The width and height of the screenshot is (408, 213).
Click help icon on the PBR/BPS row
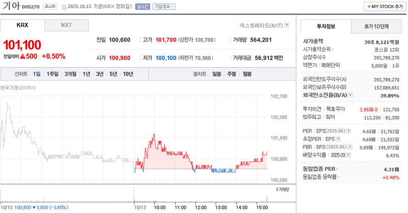point(349,147)
